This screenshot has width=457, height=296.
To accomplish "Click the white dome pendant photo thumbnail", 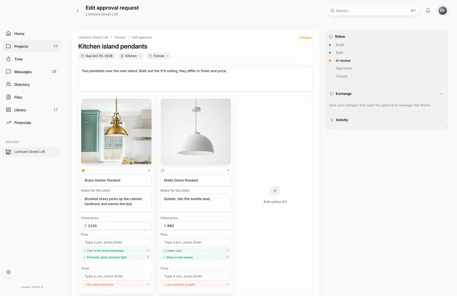I will [x=196, y=132].
